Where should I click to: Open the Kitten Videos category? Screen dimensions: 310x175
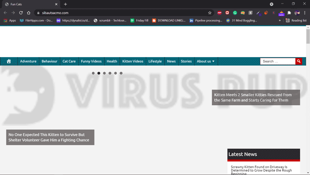pyautogui.click(x=133, y=61)
